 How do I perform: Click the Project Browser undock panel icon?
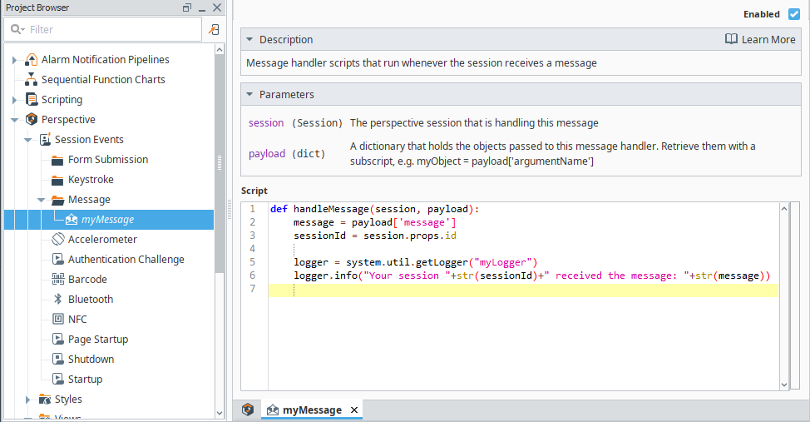pyautogui.click(x=187, y=7)
